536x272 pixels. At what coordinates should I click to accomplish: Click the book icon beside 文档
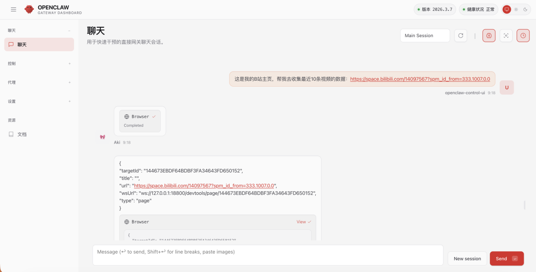(x=11, y=134)
